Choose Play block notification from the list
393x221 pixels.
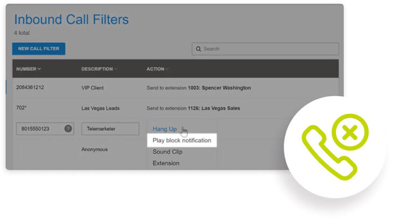tap(181, 141)
